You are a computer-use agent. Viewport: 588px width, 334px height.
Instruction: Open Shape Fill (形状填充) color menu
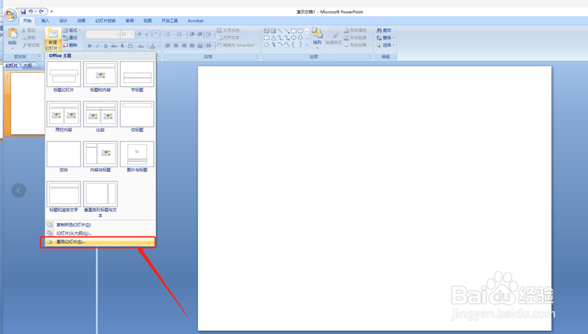tap(357, 31)
